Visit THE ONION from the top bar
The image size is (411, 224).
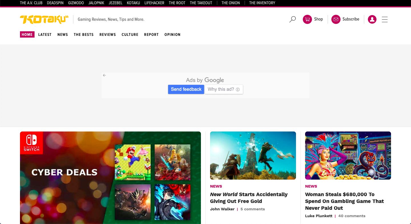[231, 3]
